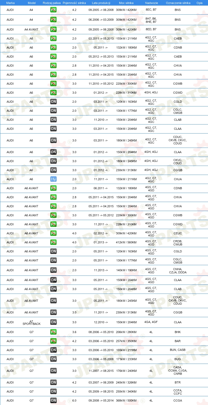Click the PB icon in the A6 AVANT CGWB row
208x405 pixels.
[53, 215]
